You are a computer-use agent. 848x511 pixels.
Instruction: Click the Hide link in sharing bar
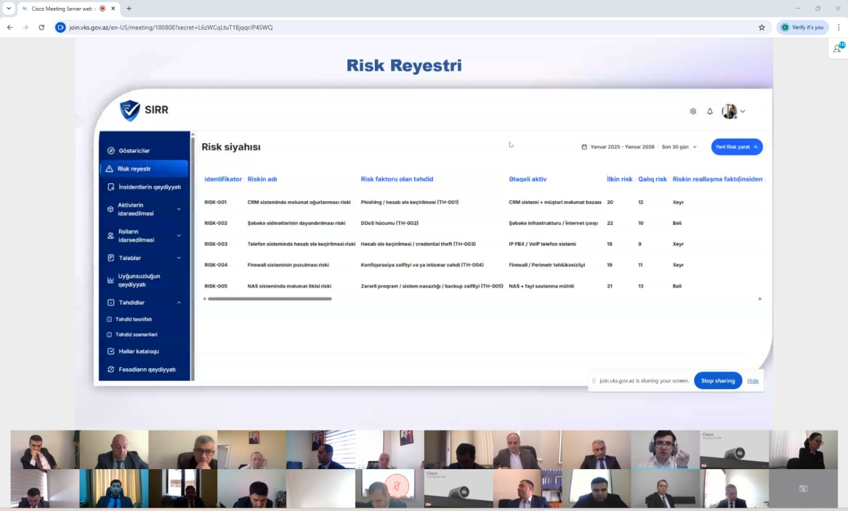coord(752,381)
